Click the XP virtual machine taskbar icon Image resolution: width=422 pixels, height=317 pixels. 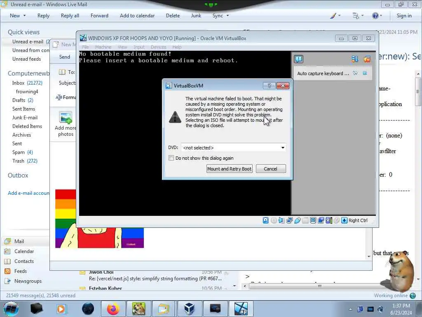pos(241,309)
